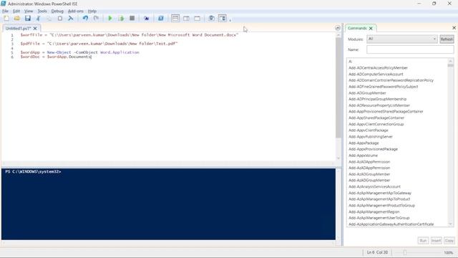458x258 pixels.
Task: Undo the last edit
Action: point(85,18)
